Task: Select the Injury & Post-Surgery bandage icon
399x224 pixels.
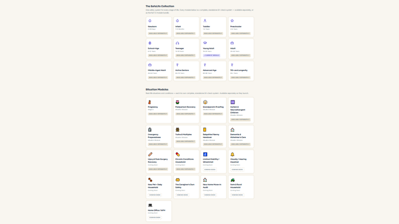Action: [150, 154]
